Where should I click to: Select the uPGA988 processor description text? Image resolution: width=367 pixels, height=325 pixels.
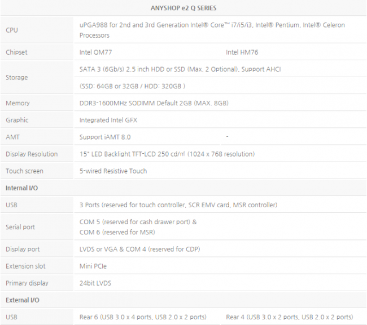pos(212,30)
